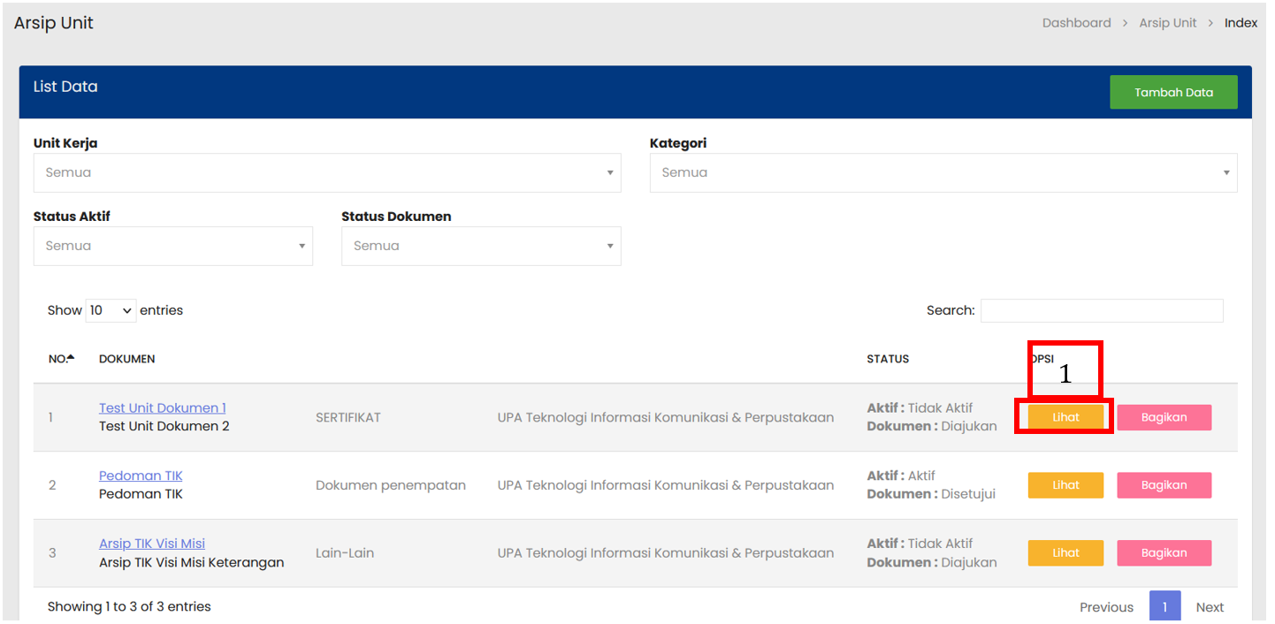Click Lihat for Test Unit Dokumen 1
Image resolution: width=1275 pixels, height=624 pixels.
tap(1065, 417)
